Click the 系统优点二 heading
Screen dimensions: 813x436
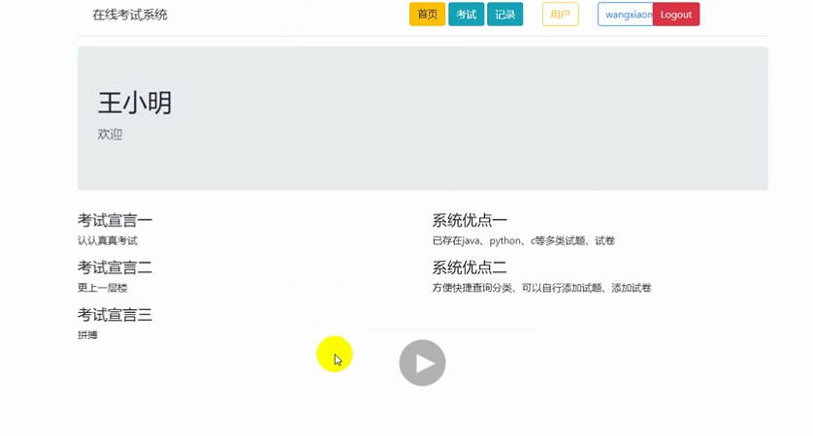pos(470,267)
